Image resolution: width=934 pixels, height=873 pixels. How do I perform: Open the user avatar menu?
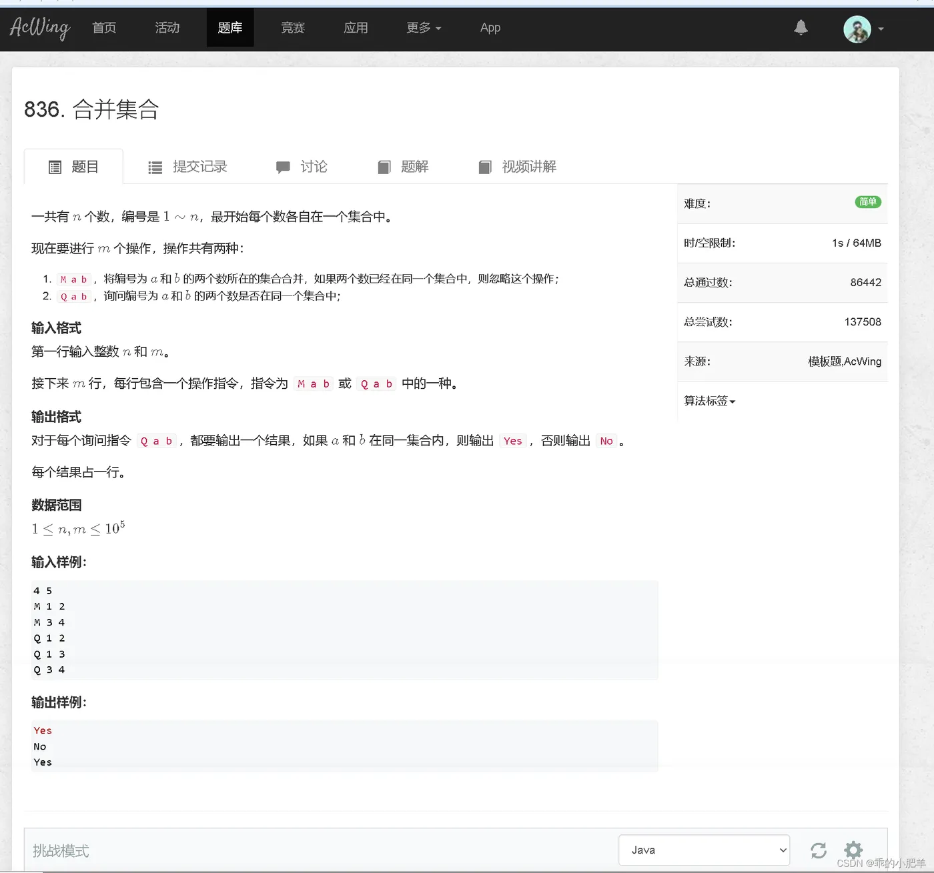(863, 29)
